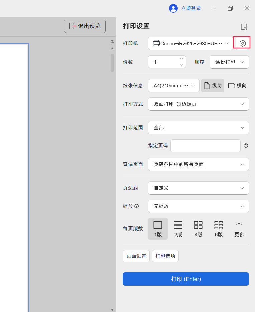The width and height of the screenshot is (255, 312).
Task: Open 缩放 无缩放 dropdown
Action: click(x=198, y=206)
